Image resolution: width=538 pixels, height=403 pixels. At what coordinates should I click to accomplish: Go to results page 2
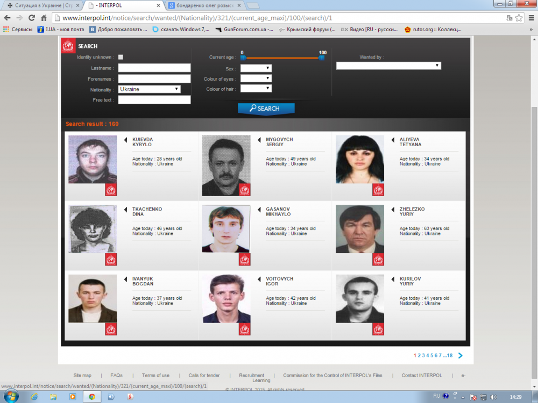tap(419, 355)
